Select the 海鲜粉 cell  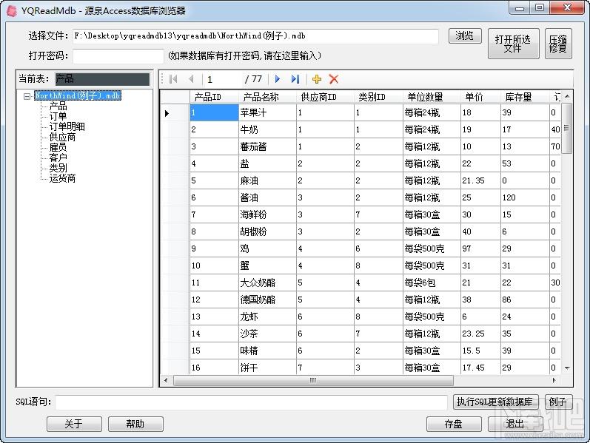[267, 214]
